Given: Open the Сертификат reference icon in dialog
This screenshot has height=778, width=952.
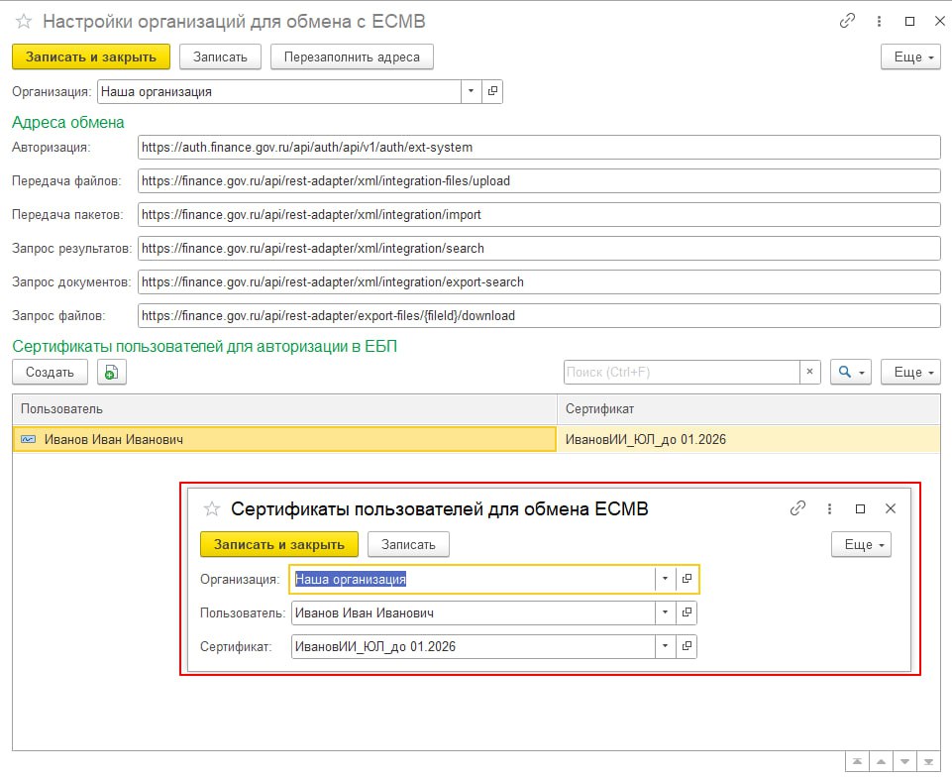Looking at the screenshot, I should (x=687, y=646).
